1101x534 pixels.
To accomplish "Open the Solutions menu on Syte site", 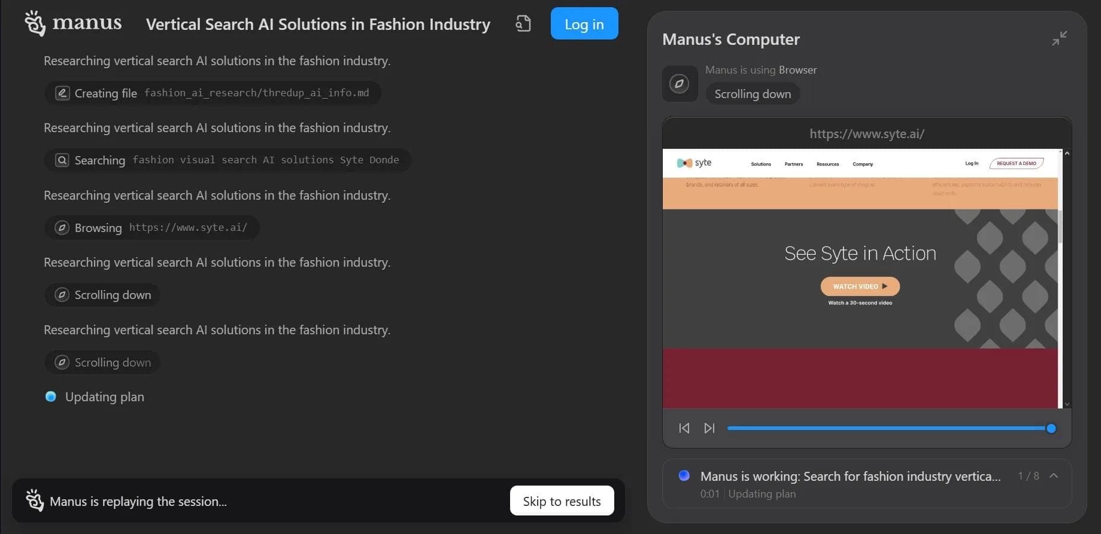I will coord(761,164).
